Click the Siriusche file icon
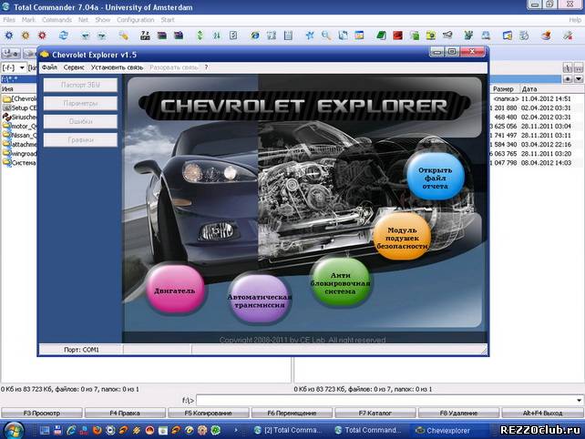 click(6, 117)
